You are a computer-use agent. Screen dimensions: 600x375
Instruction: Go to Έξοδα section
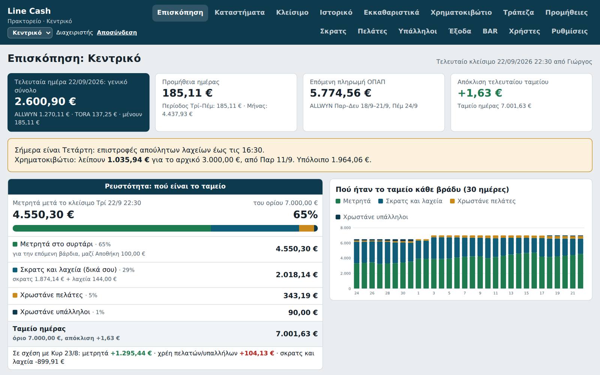(460, 31)
